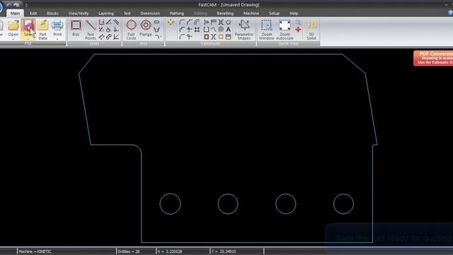Open the Blocks ribbon tab
The width and height of the screenshot is (453, 255).
[x=52, y=13]
